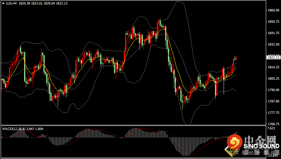The image size is (281, 159).
Task: Click the 1850.75 price axis label
Action: (x=273, y=22)
